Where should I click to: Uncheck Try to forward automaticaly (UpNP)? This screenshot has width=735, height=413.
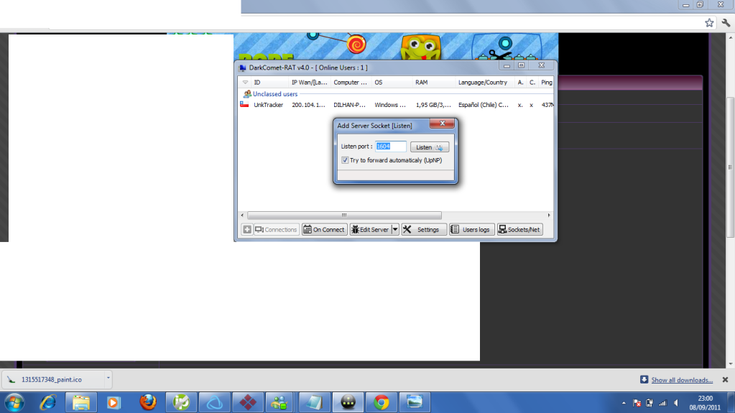point(345,160)
